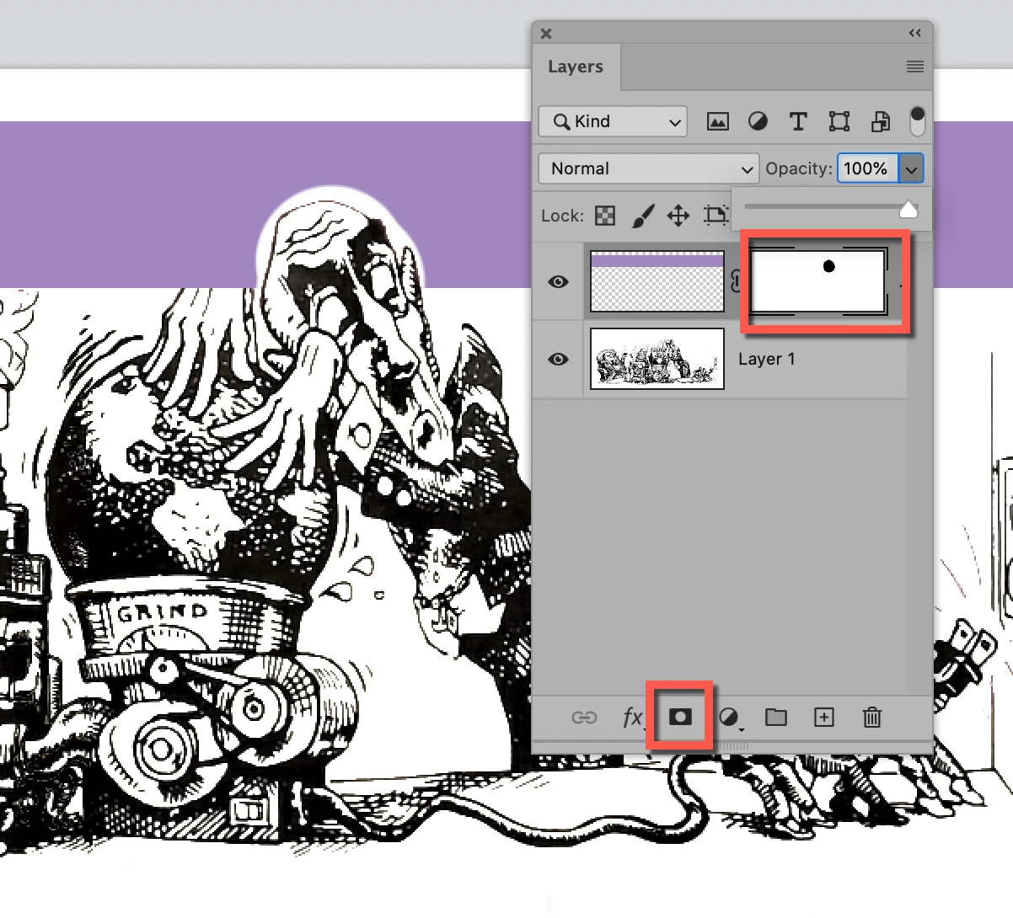Select the layer mask thumbnail

(817, 281)
